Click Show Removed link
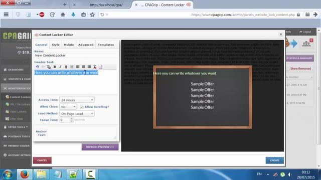The image size is (321, 180). click(300, 68)
